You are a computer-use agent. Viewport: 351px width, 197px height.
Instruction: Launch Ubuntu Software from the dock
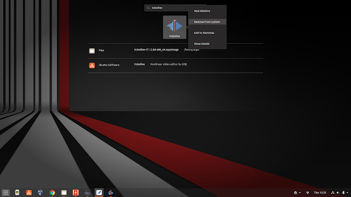29,193
